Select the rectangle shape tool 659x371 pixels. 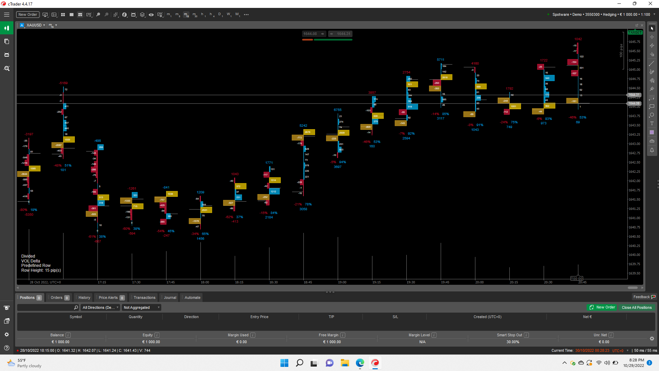point(651,106)
